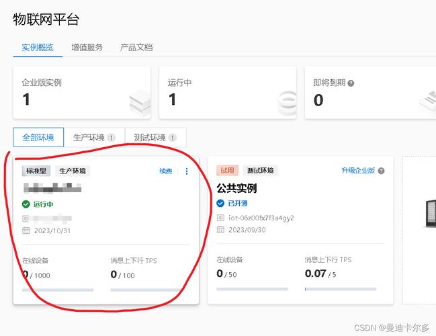Click the 0 / 1000 online device progress bar
The height and width of the screenshot is (336, 436).
[58, 290]
